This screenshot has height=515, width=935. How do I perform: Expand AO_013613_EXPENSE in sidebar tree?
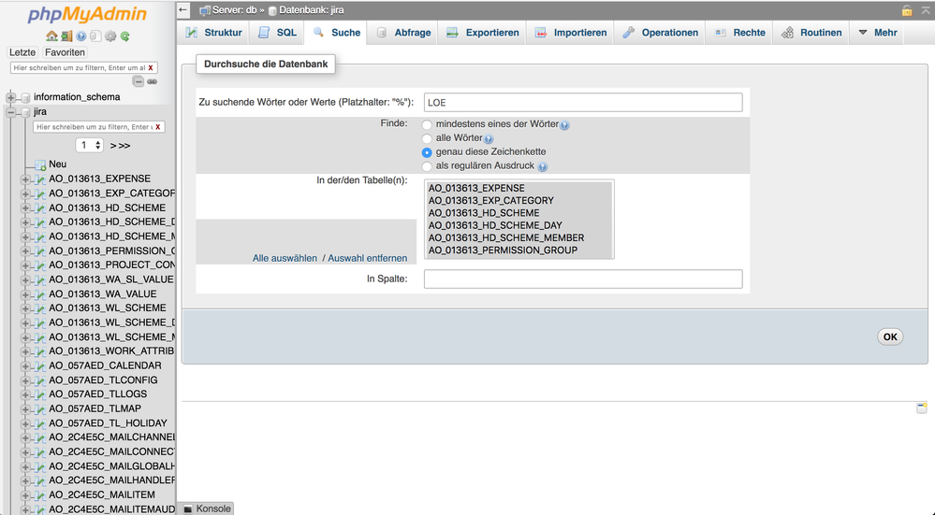[x=25, y=179]
